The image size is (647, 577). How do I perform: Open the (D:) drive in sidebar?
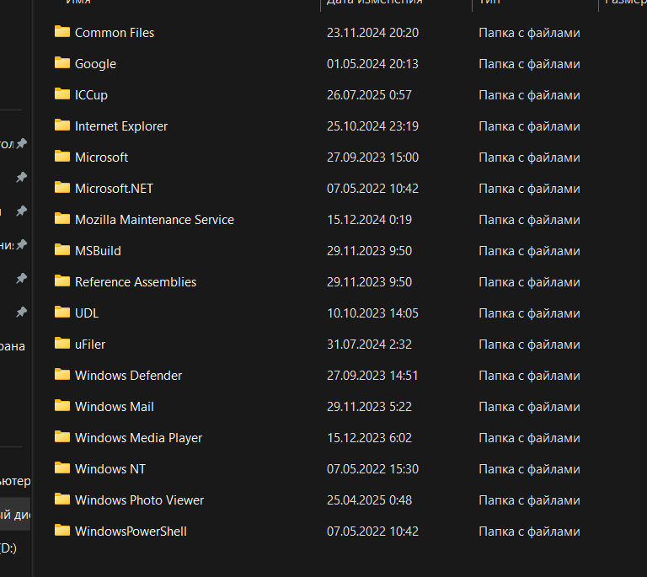click(8, 548)
